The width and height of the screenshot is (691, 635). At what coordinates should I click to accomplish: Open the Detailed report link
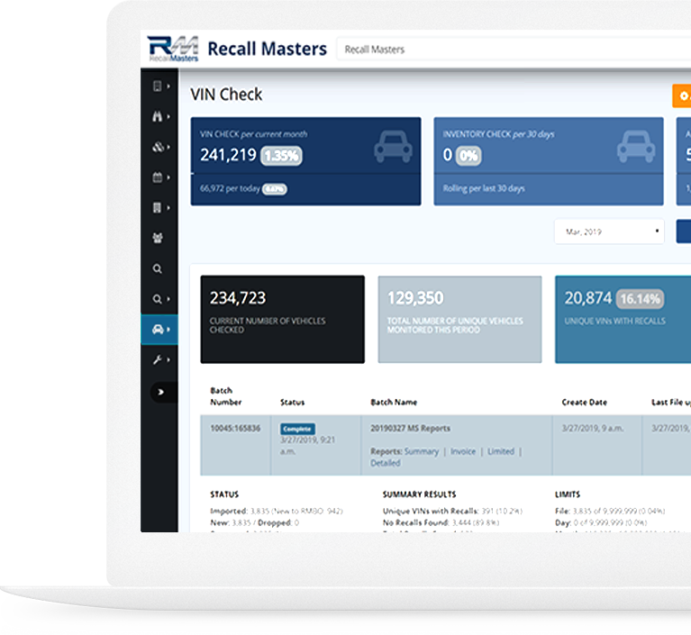[386, 463]
